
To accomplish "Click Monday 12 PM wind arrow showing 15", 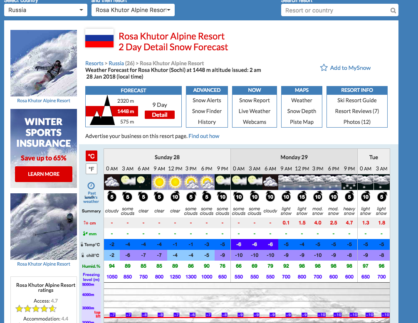I will [x=302, y=197].
